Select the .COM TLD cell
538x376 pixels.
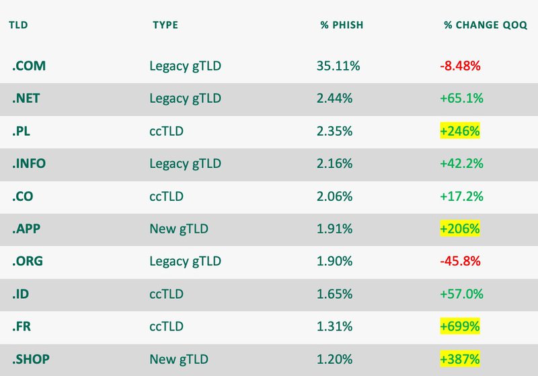(x=29, y=66)
